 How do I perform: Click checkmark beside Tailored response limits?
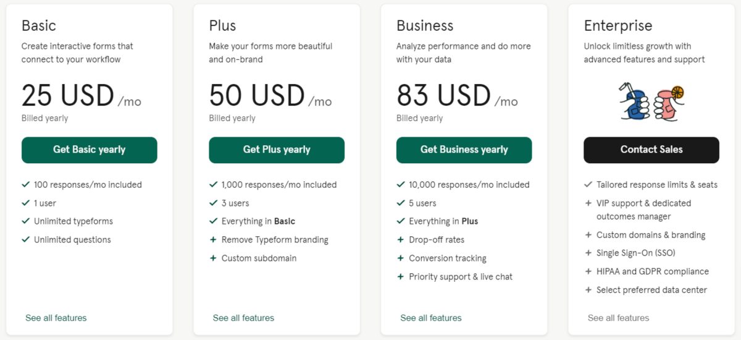click(x=588, y=184)
